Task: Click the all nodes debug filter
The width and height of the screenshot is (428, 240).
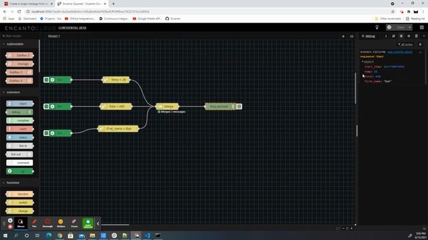Action: [x=406, y=45]
